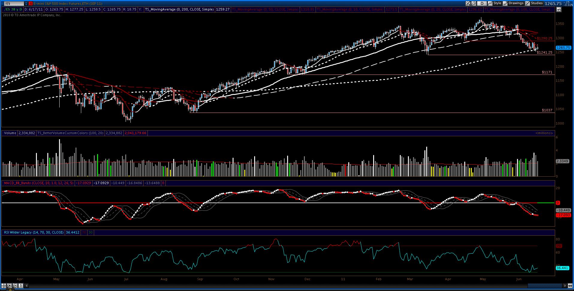Click the right scroll arrow of the time axis
574x291 pixels.
[x=565, y=286]
